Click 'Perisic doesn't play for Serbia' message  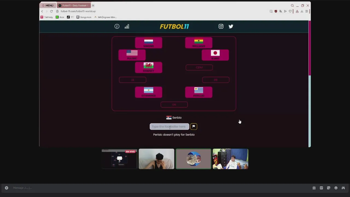point(174,135)
